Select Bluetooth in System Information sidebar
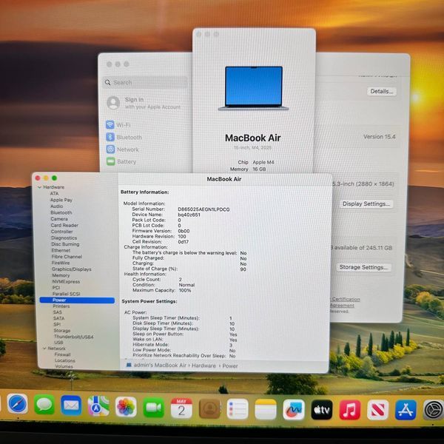The image size is (444, 444). (61, 212)
